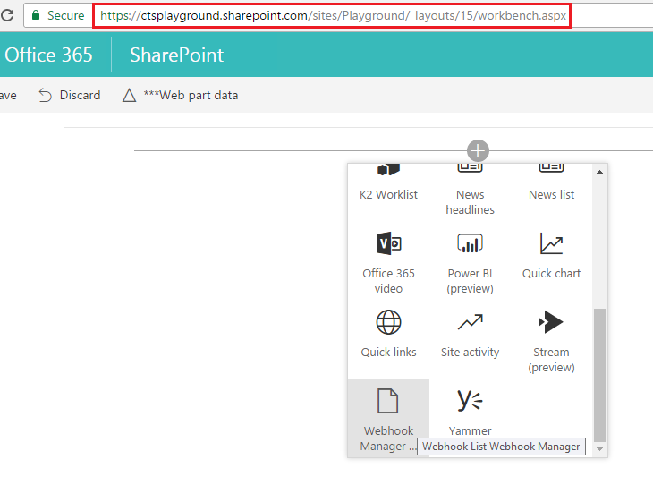Viewport: 653px width, 502px height.
Task: Click the News list label
Action: 551,194
